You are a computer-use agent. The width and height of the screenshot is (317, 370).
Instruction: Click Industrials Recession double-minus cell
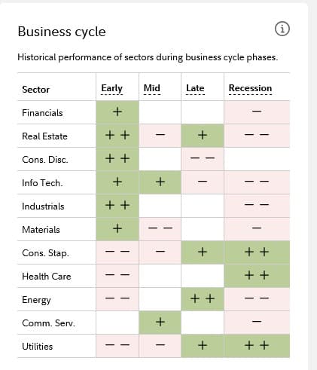pos(257,206)
